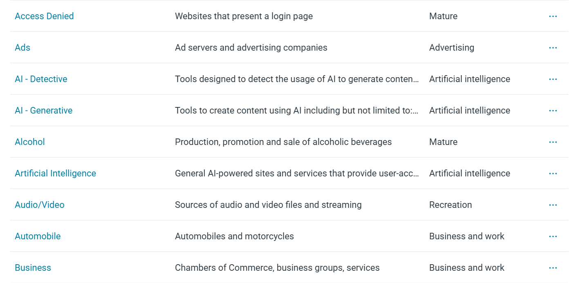Image resolution: width=580 pixels, height=283 pixels.
Task: Open the Ads category link
Action: 22,48
